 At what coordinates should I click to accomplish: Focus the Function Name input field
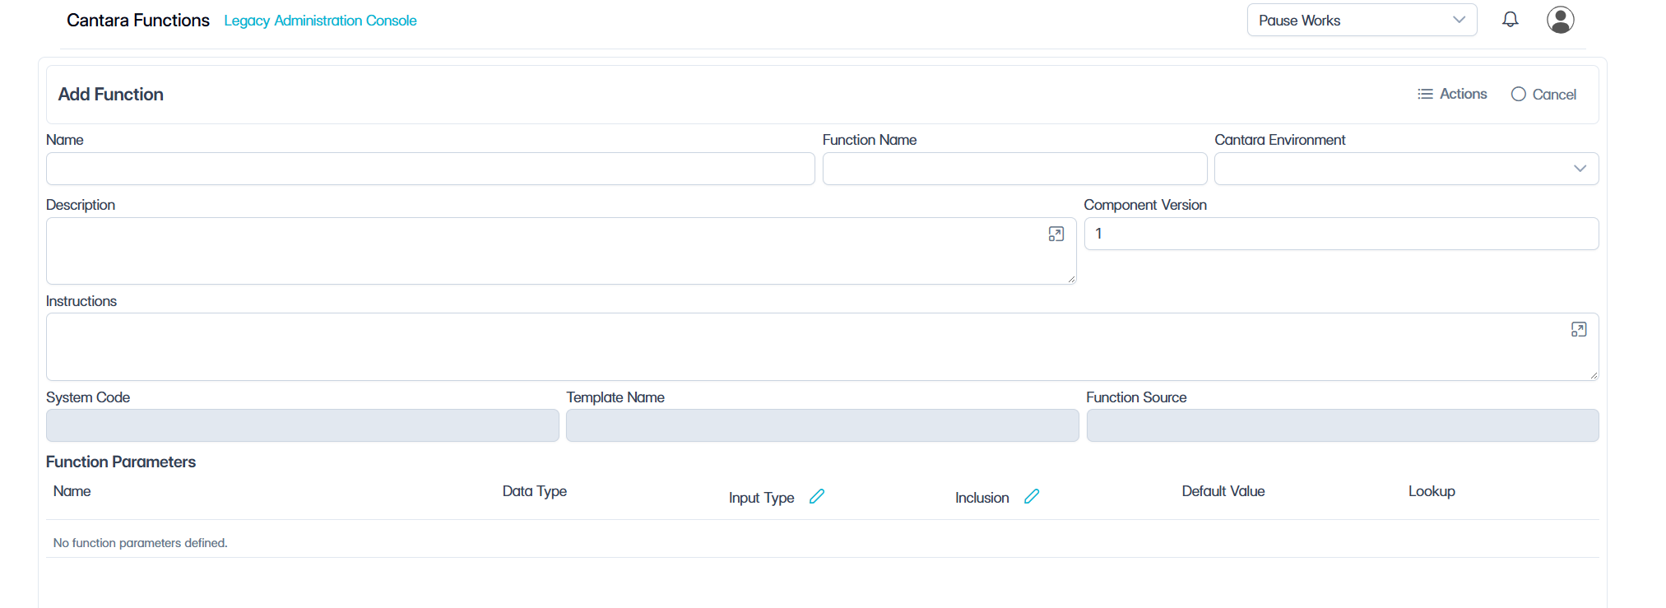click(1014, 169)
